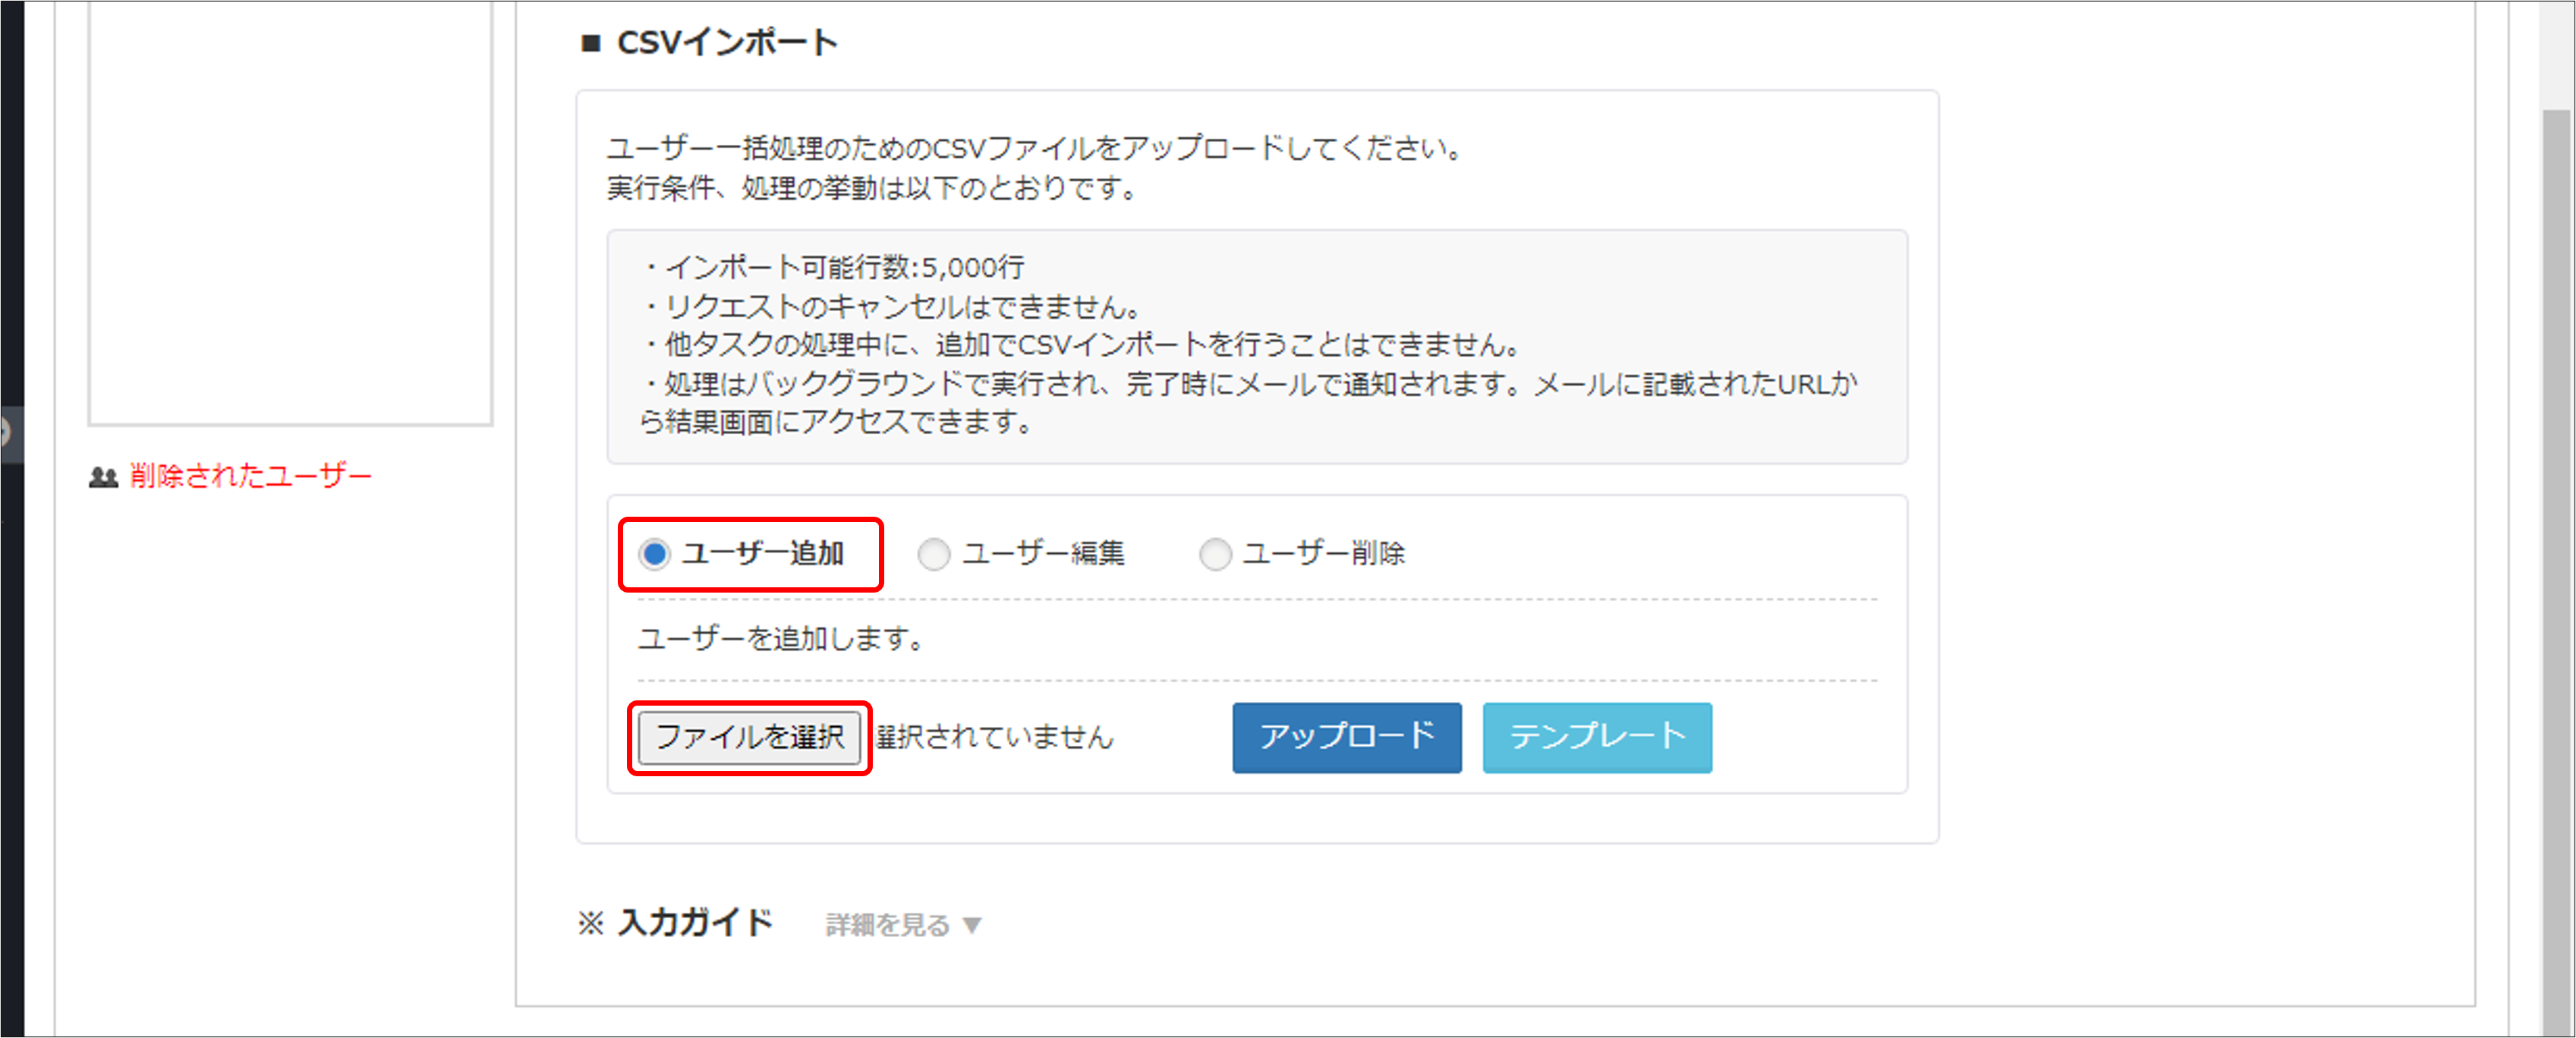2576x1038 pixels.
Task: Click the インポート可能行数:5,000行 line
Action: click(834, 268)
